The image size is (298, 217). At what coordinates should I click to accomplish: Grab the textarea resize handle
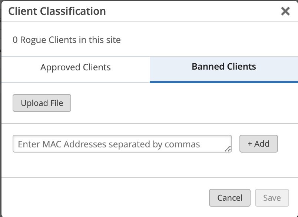228,149
